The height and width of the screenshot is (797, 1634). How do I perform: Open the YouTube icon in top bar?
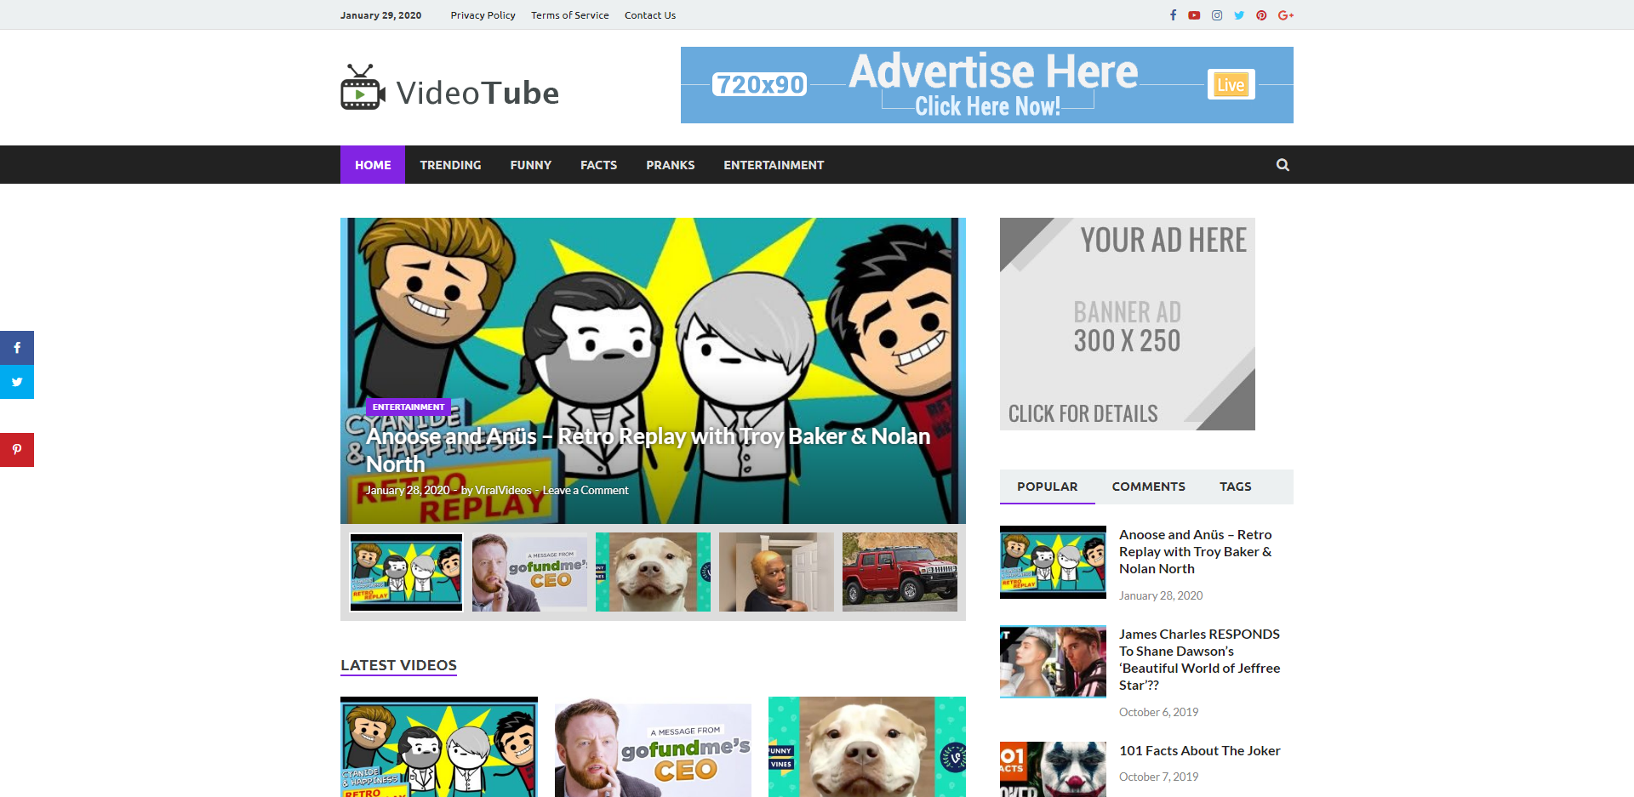click(1194, 15)
